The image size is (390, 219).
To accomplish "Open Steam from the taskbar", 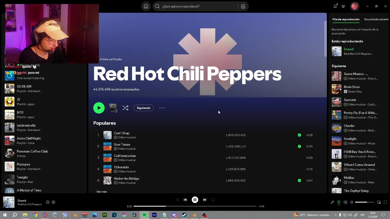I will point(184,215).
